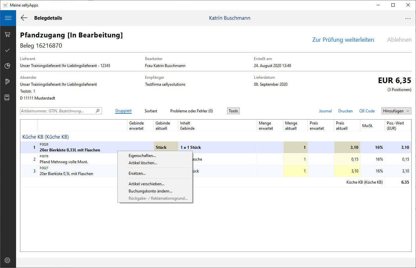The image size is (416, 268).
Task: Choose Eigenschaften... from context menu
Action: pyautogui.click(x=142, y=156)
